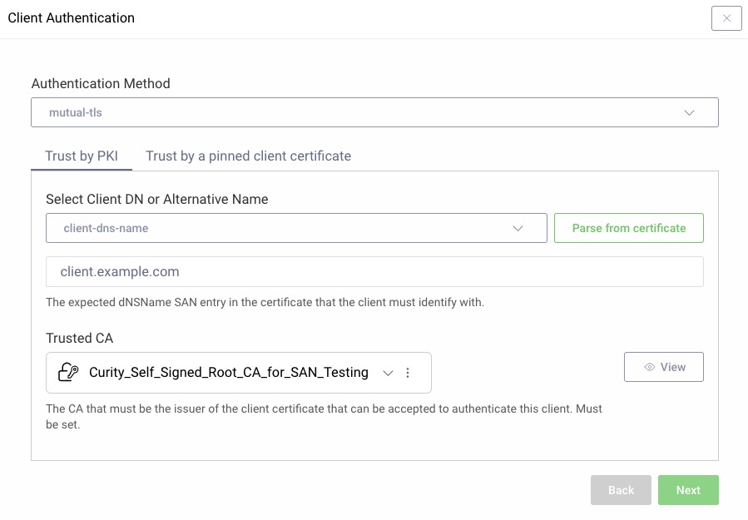The image size is (748, 520).
Task: Click the Client Authentication close icon
Action: pos(726,17)
